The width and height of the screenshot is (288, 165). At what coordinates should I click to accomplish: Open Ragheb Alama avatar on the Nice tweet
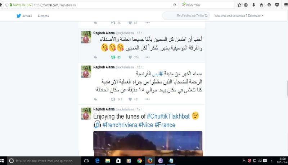pyautogui.click(x=86, y=72)
